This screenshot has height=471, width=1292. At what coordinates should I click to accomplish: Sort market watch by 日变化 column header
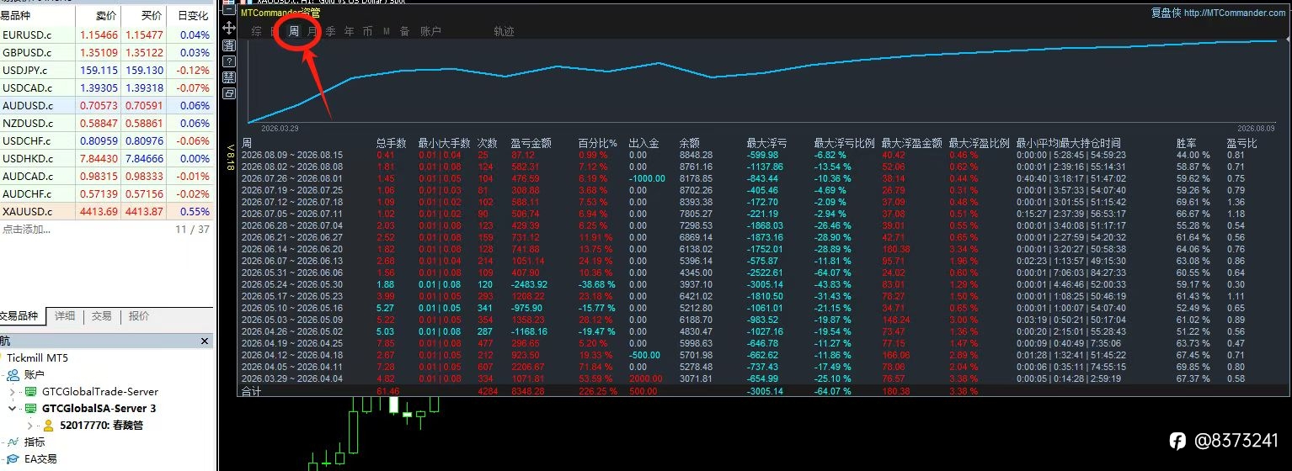[193, 16]
